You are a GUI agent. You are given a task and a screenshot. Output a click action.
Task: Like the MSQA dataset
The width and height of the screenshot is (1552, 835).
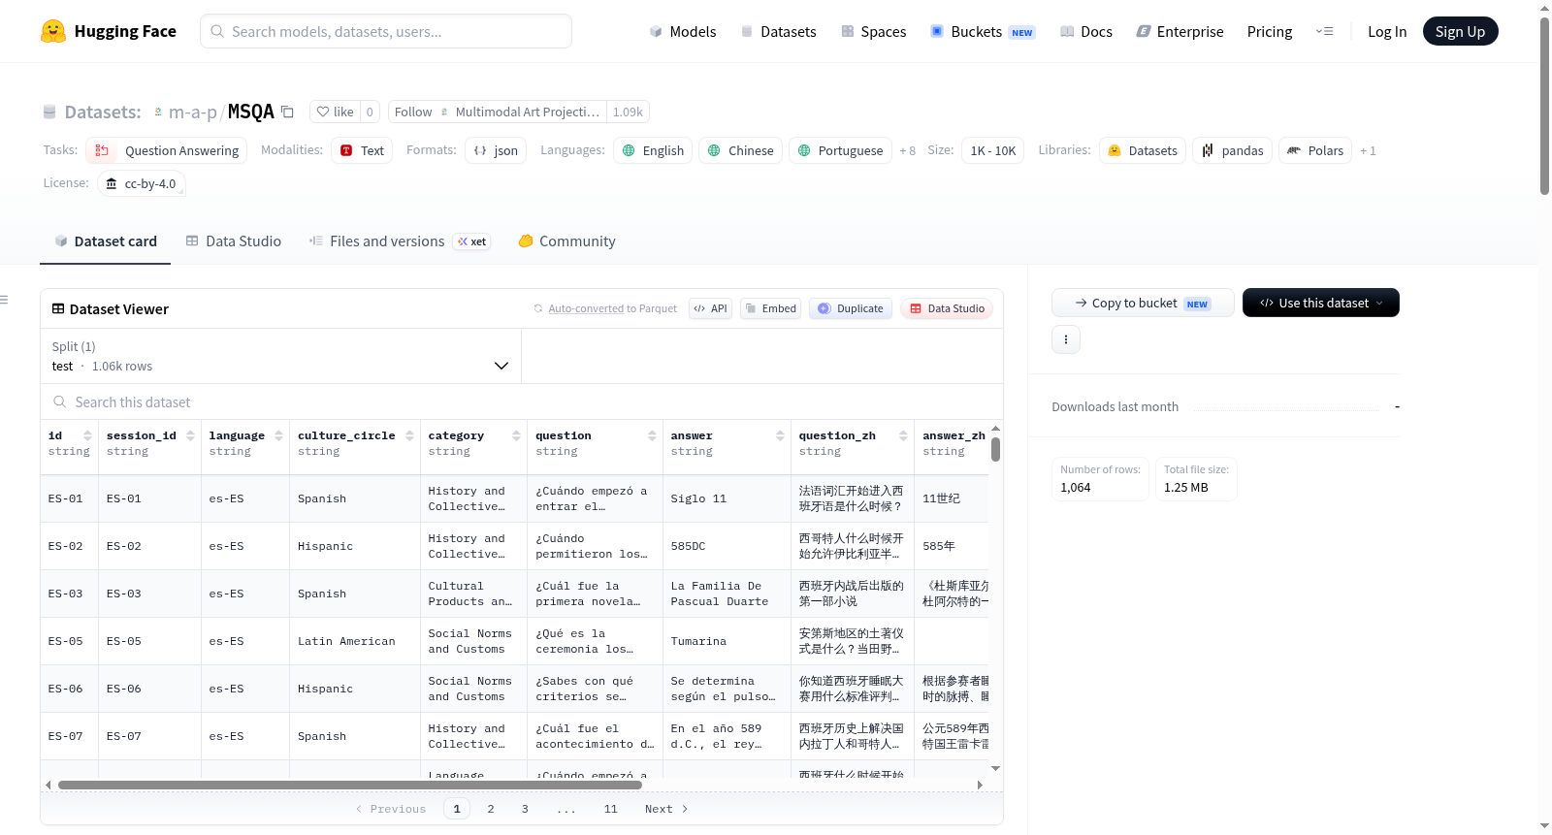(336, 112)
